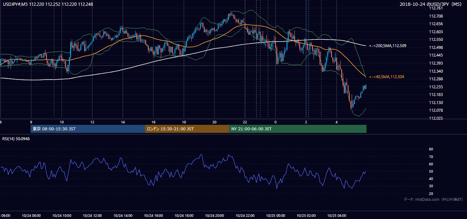This screenshot has width=467, height=219.
Task: Click RSI scale value 40
Action: [431, 179]
